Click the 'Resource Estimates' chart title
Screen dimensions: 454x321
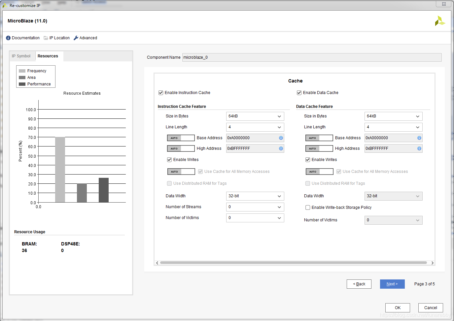[82, 93]
